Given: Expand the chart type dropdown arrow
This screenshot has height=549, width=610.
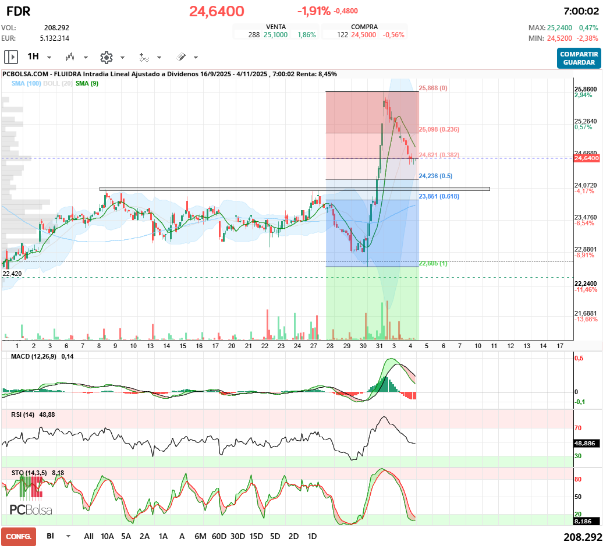Looking at the screenshot, I should click(86, 58).
